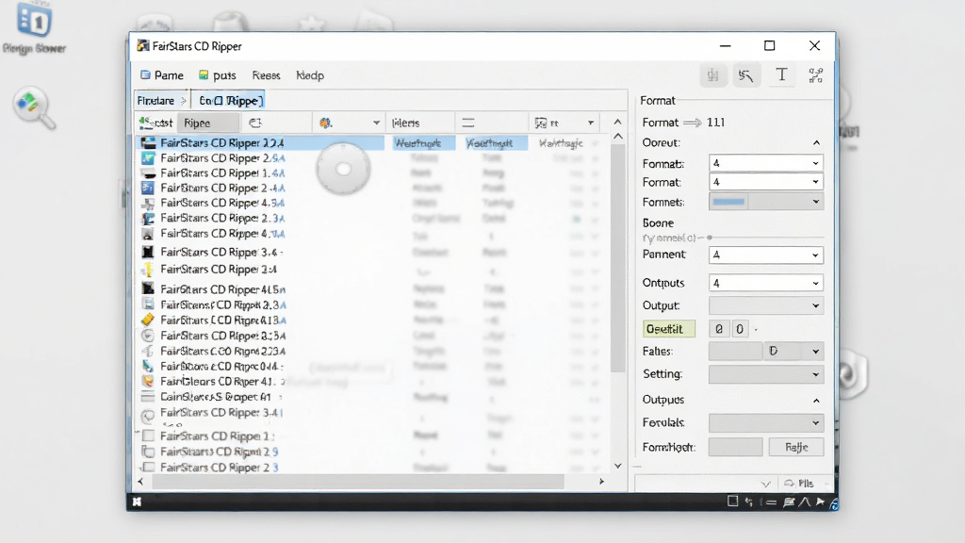The height and width of the screenshot is (543, 965).
Task: Click the right arrow of the horizontal scrollbar
Action: click(602, 482)
